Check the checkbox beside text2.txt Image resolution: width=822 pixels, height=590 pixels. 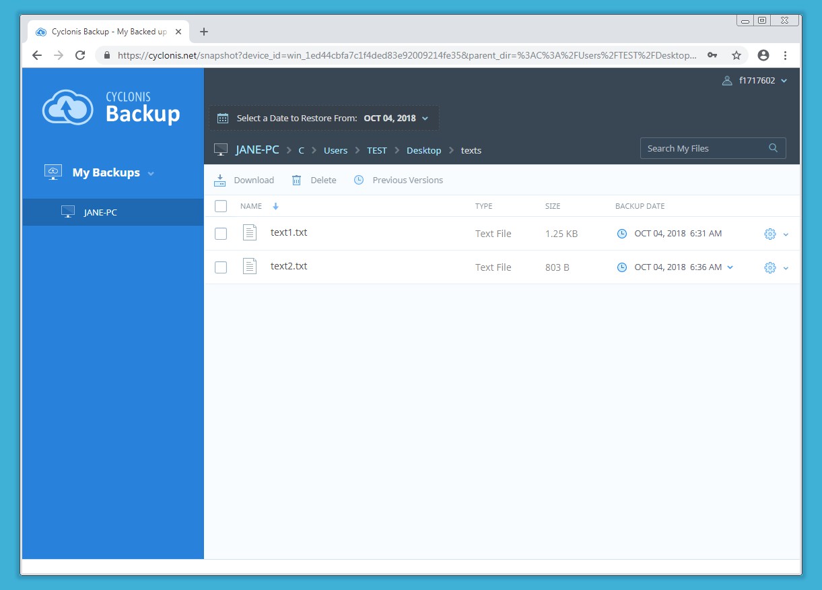[x=221, y=267]
